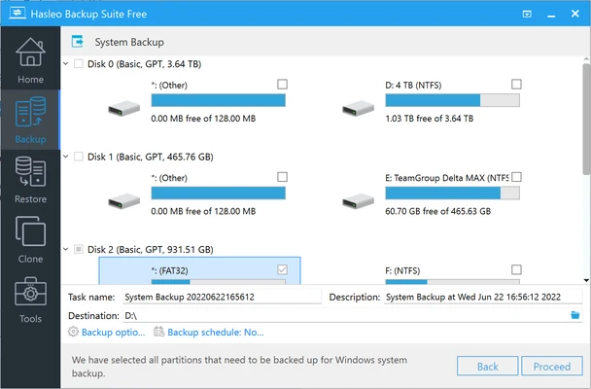Image resolution: width=591 pixels, height=389 pixels.
Task: Click the E: TeamGroup usage bar
Action: pos(452,193)
